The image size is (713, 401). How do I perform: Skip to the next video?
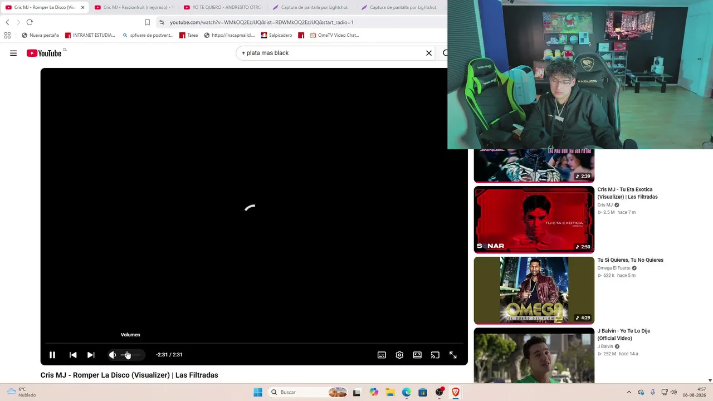91,355
